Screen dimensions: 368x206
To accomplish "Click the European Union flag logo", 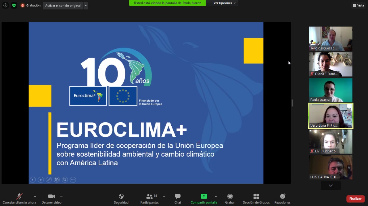I will click(123, 96).
